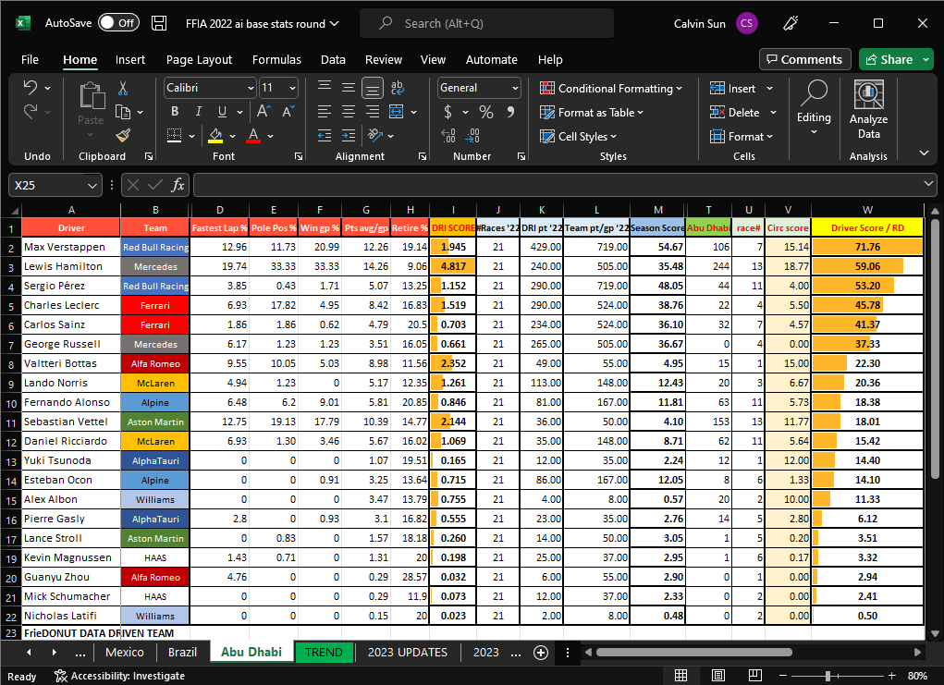Toggle Align Left button
Screen dimensions: 944x685
click(x=325, y=112)
